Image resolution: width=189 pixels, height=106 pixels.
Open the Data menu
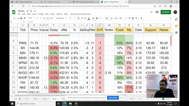coord(47,14)
